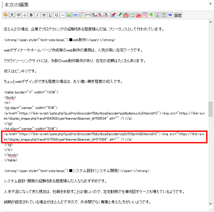Image resolution: width=214 pixels, height=212 pixels.
Task: Click the document icon with orange 'a'
Action: click(101, 15)
